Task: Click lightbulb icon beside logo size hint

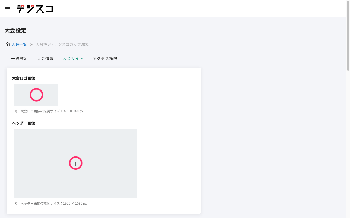Action: click(16, 111)
